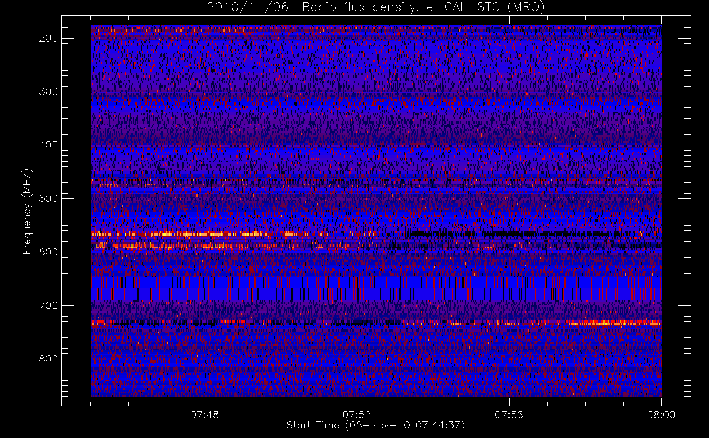Click the 08:00 time tick label
Image resolution: width=709 pixels, height=438 pixels.
661,415
